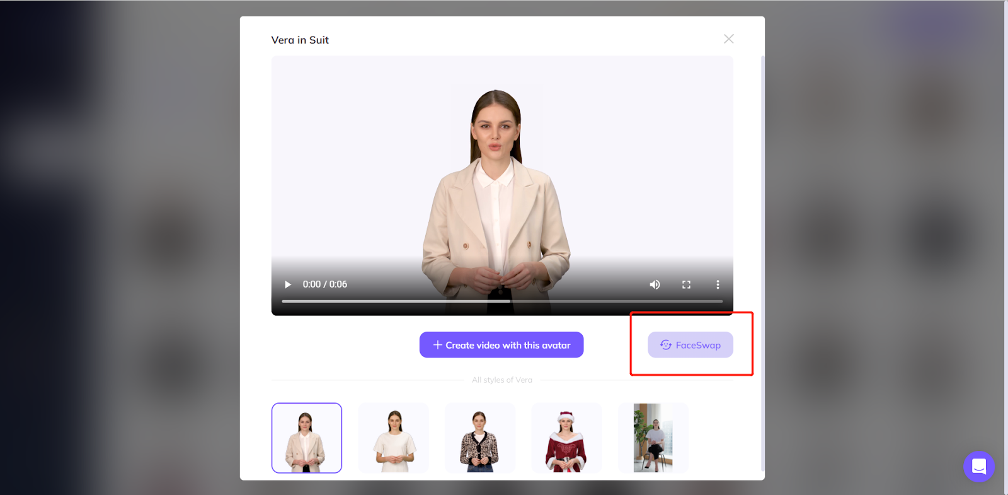1008x495 pixels.
Task: Enter fullscreen mode for the video
Action: click(686, 284)
